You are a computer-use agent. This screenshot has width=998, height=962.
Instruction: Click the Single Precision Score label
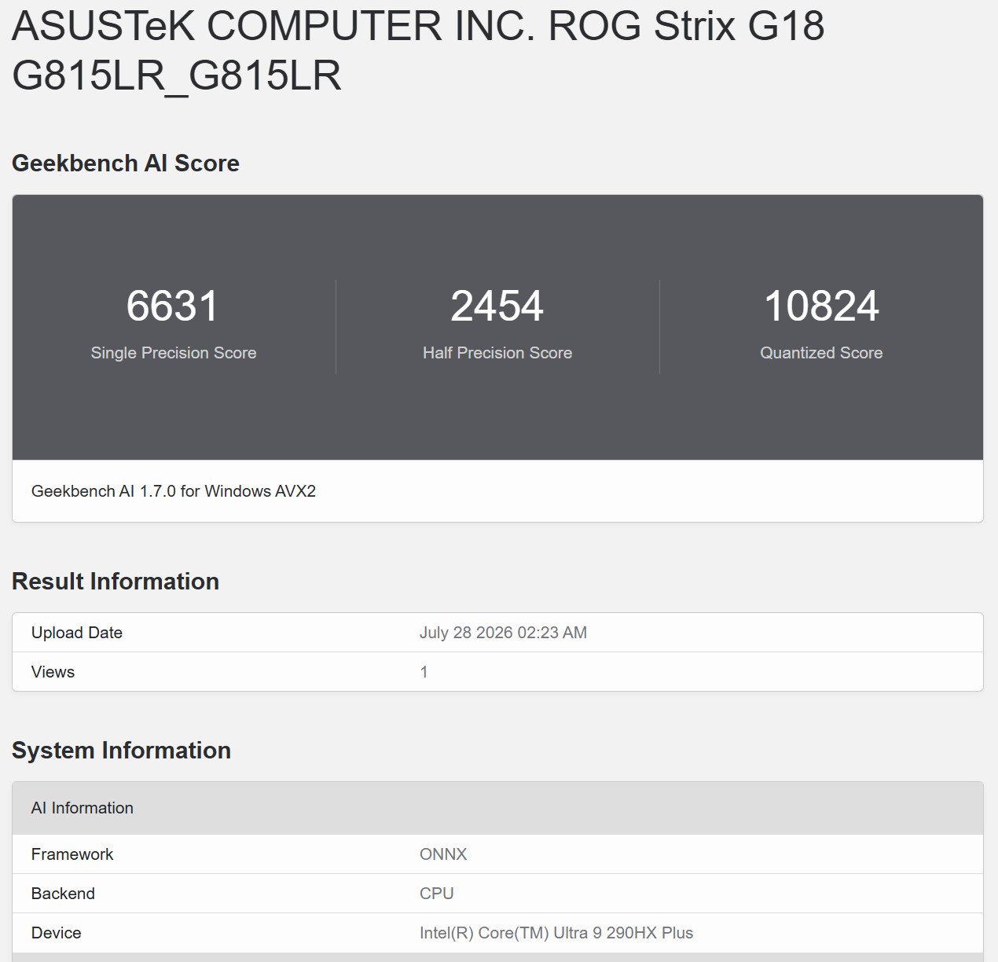(x=174, y=353)
